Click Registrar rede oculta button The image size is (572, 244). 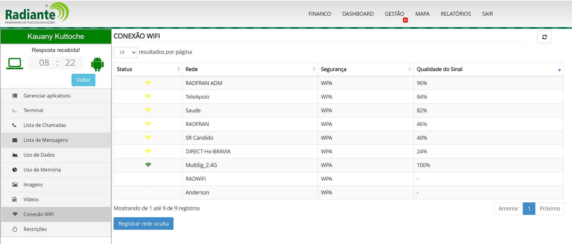click(x=143, y=223)
